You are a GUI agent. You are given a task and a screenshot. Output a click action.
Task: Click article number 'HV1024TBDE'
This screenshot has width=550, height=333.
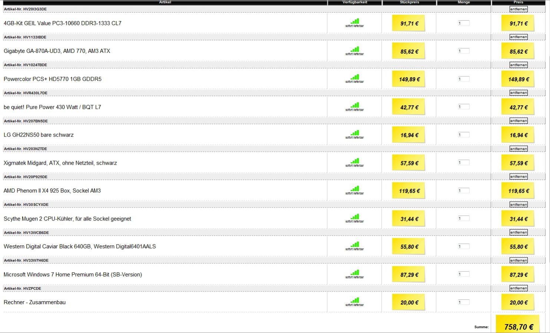click(x=35, y=65)
